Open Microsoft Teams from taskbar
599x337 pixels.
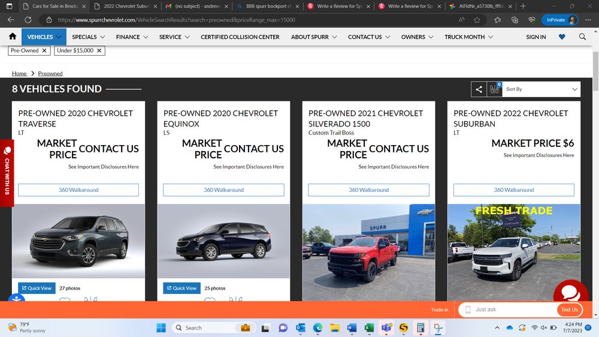pyautogui.click(x=386, y=328)
